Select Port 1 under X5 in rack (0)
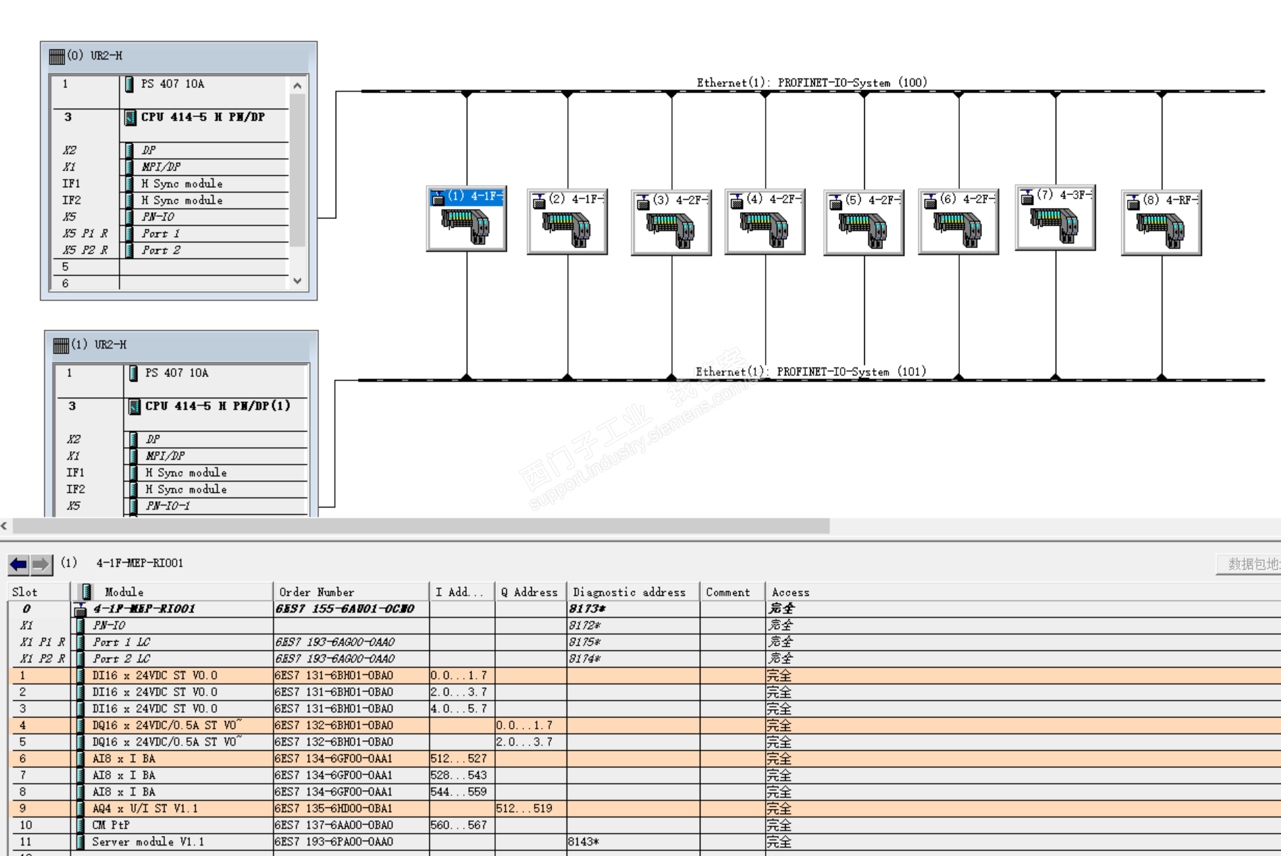The height and width of the screenshot is (856, 1281). coord(169,234)
